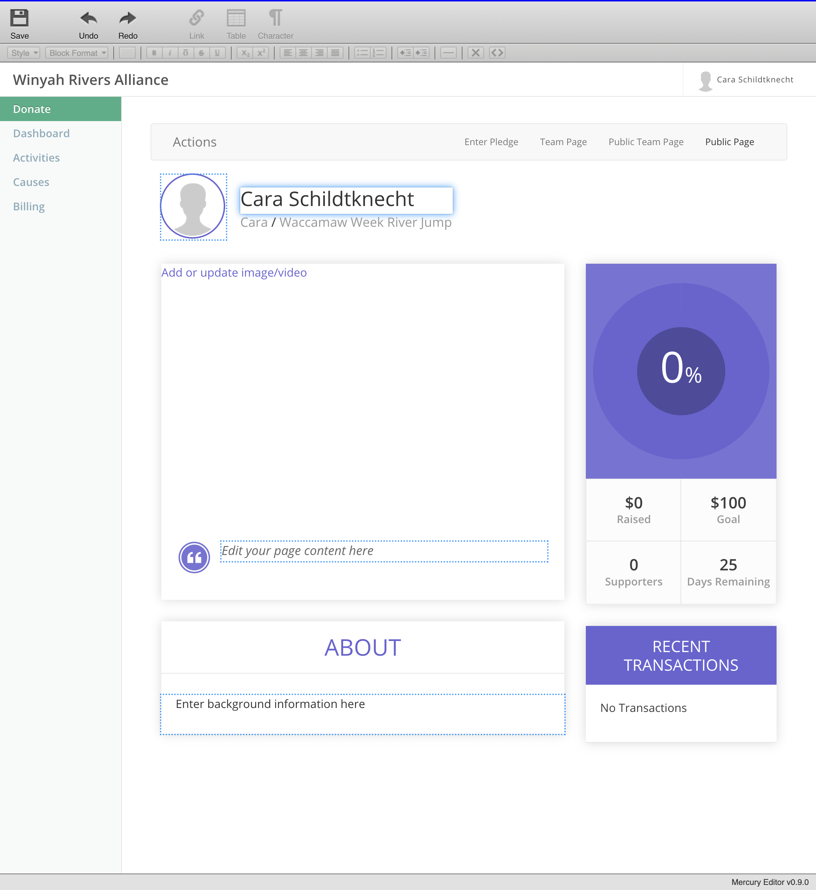816x890 pixels.
Task: Open the Public Team Page link
Action: click(646, 142)
